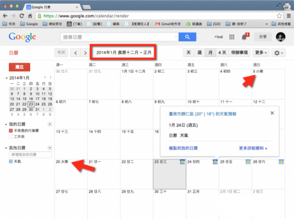Click the Google logo
Viewport: 294px width, 219px height.
[x=22, y=37]
